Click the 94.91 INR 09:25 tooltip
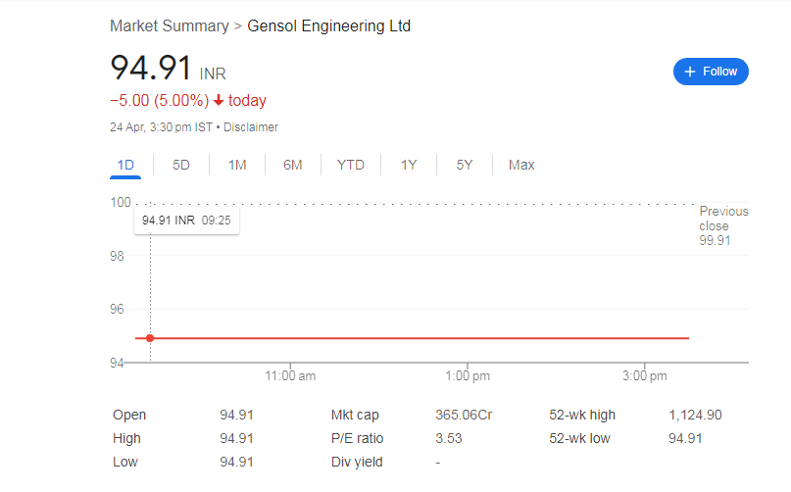Screen dimensions: 791x492 point(186,221)
